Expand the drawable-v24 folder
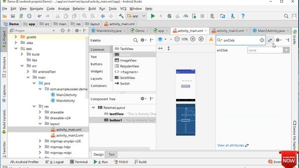Viewport: 299px width, 168px height. click(x=40, y=118)
